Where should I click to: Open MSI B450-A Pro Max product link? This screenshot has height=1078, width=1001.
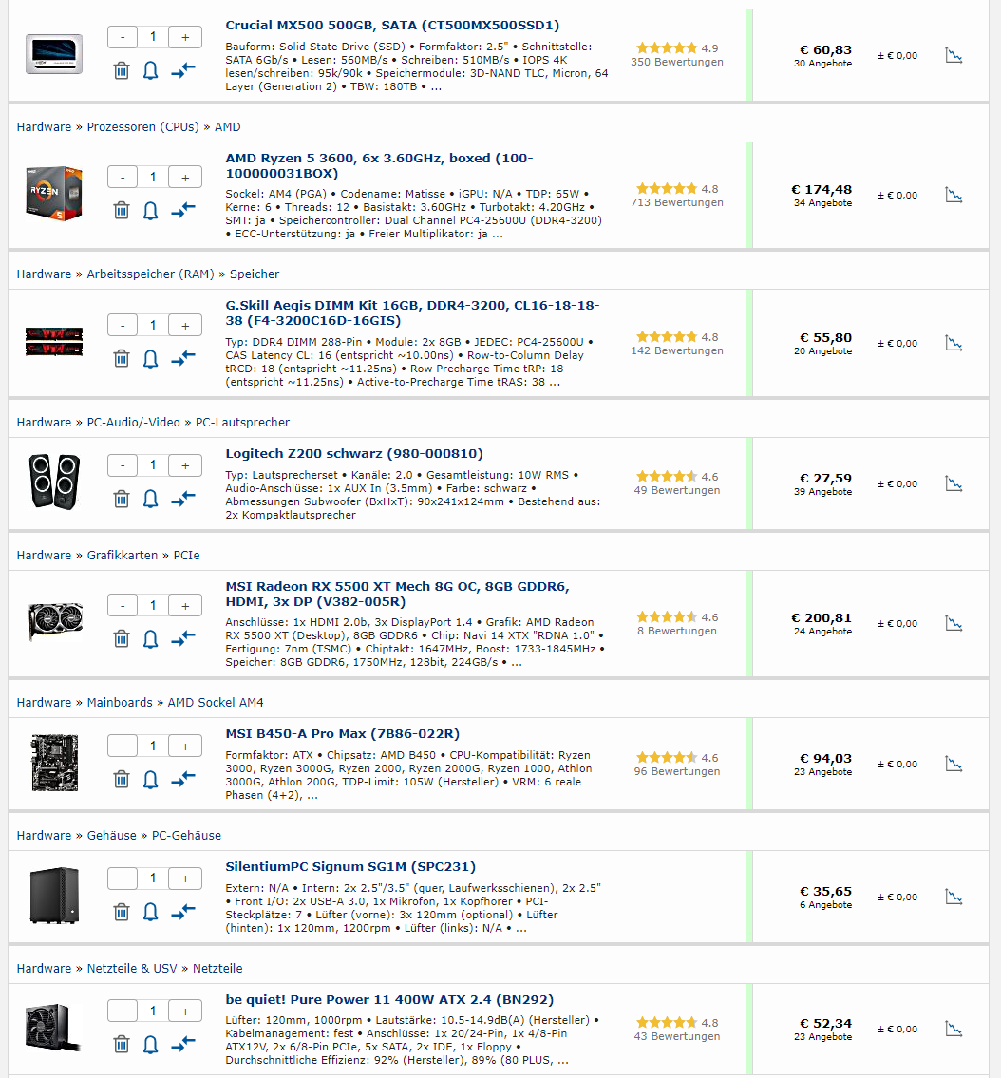coord(343,734)
